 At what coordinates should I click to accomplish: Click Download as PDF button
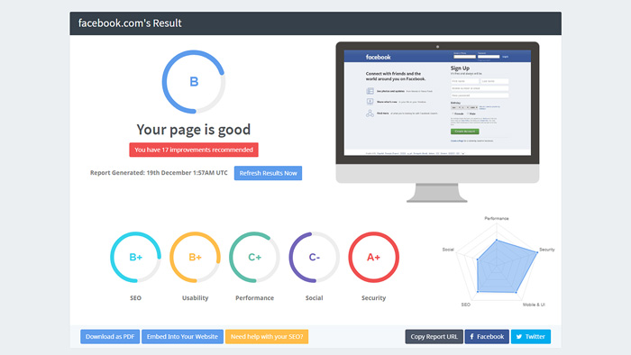[110, 336]
